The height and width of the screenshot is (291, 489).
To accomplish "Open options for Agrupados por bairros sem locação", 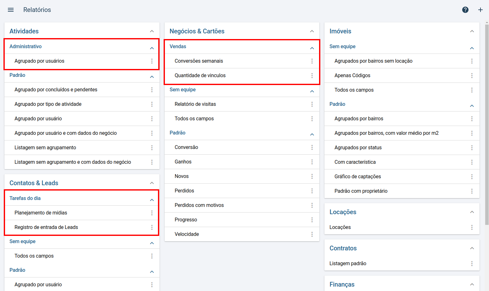I will tap(472, 61).
